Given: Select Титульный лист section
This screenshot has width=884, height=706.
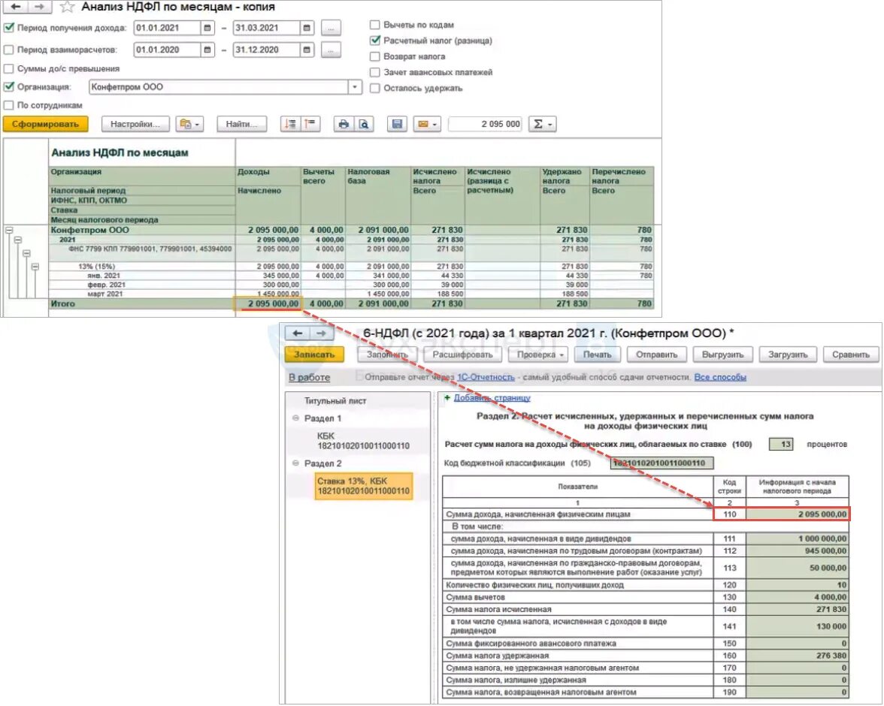Looking at the screenshot, I should pos(335,401).
